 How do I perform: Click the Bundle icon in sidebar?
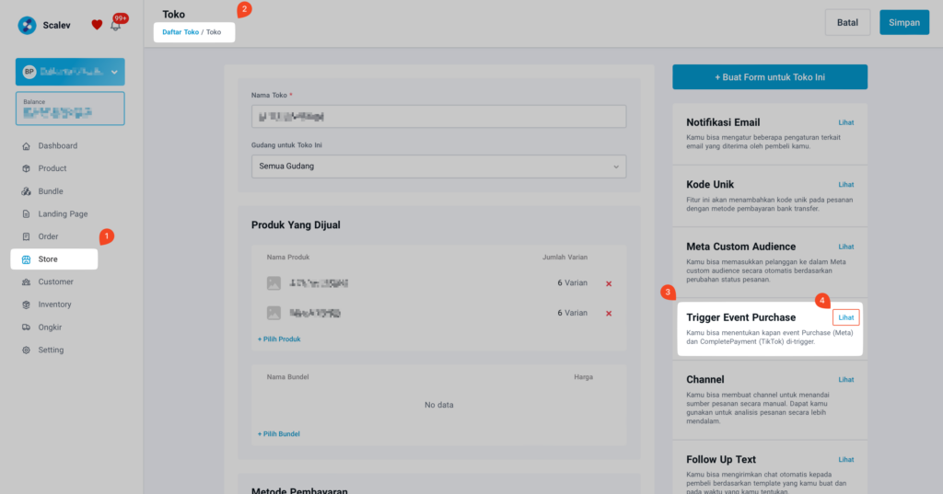click(26, 191)
